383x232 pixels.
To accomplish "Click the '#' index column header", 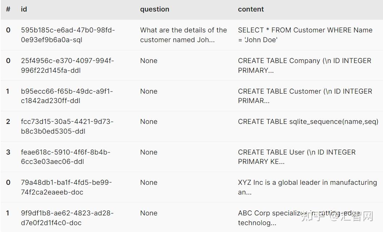I will coord(8,9).
